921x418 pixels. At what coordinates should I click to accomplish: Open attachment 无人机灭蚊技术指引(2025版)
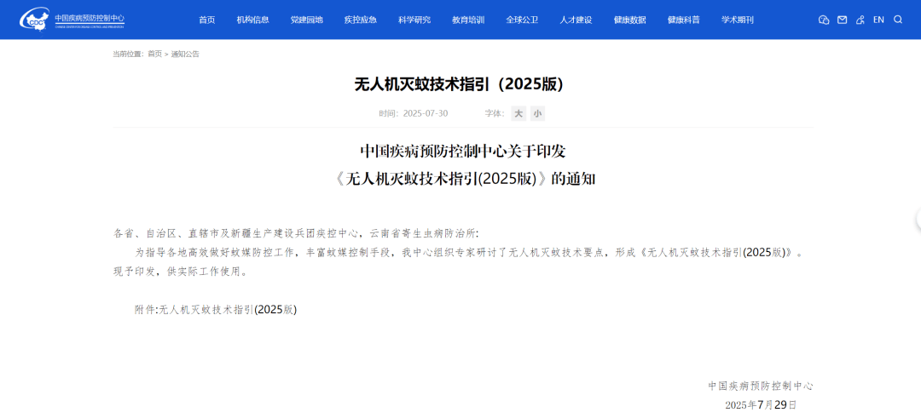(x=228, y=310)
